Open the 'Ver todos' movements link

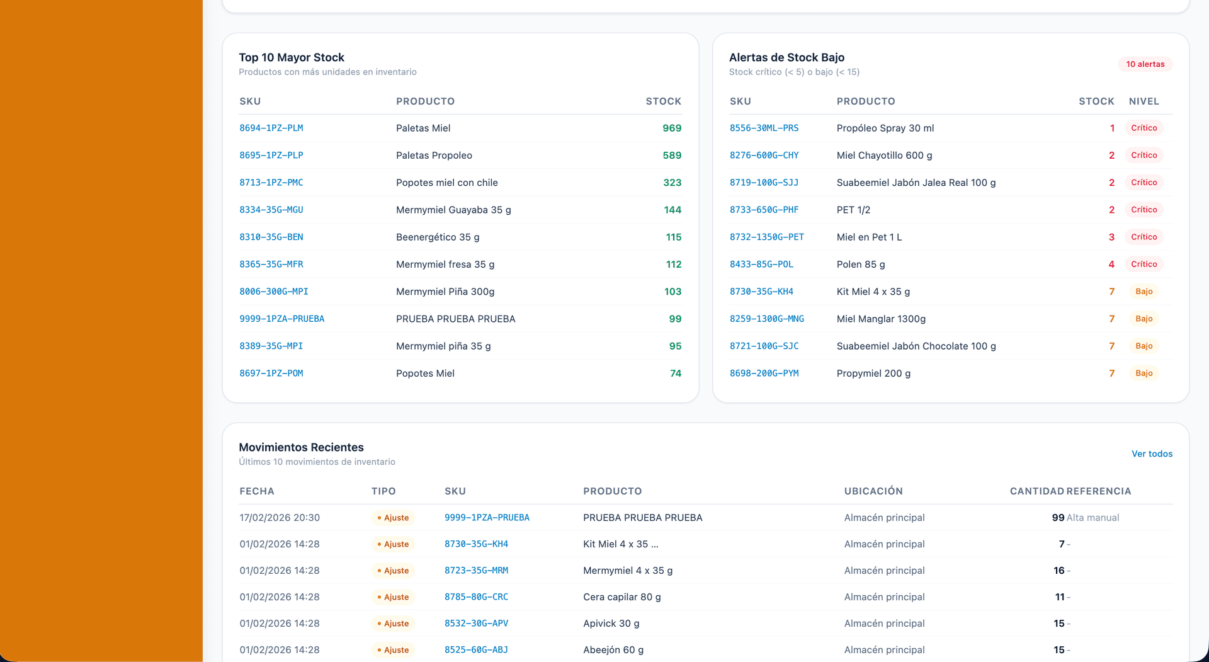1152,454
